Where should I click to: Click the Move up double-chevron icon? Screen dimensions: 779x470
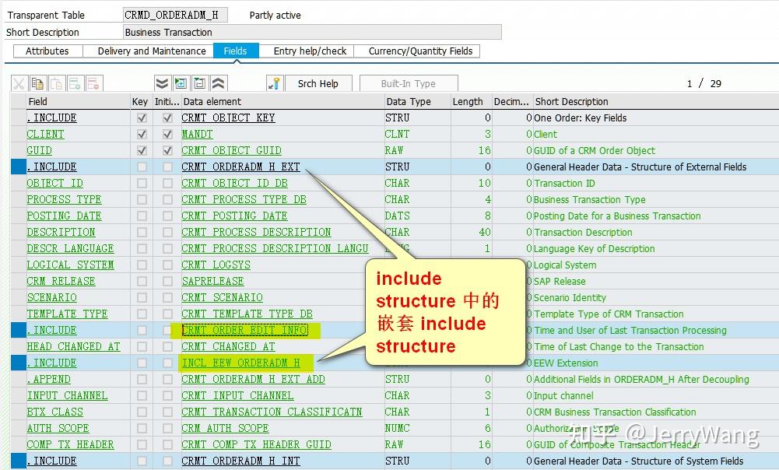(x=219, y=82)
